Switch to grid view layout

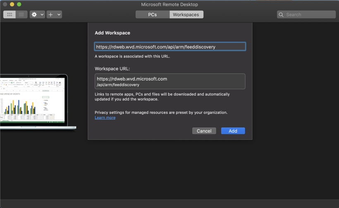pos(10,14)
